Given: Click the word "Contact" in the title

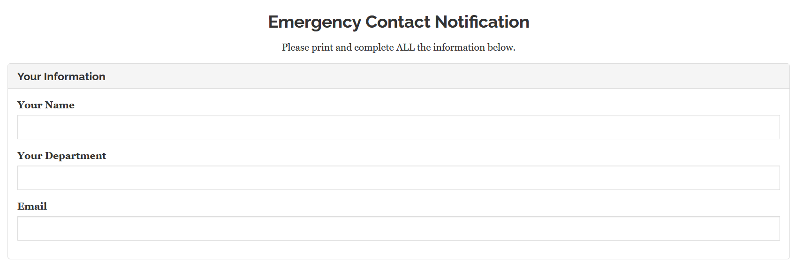Looking at the screenshot, I should click(398, 22).
